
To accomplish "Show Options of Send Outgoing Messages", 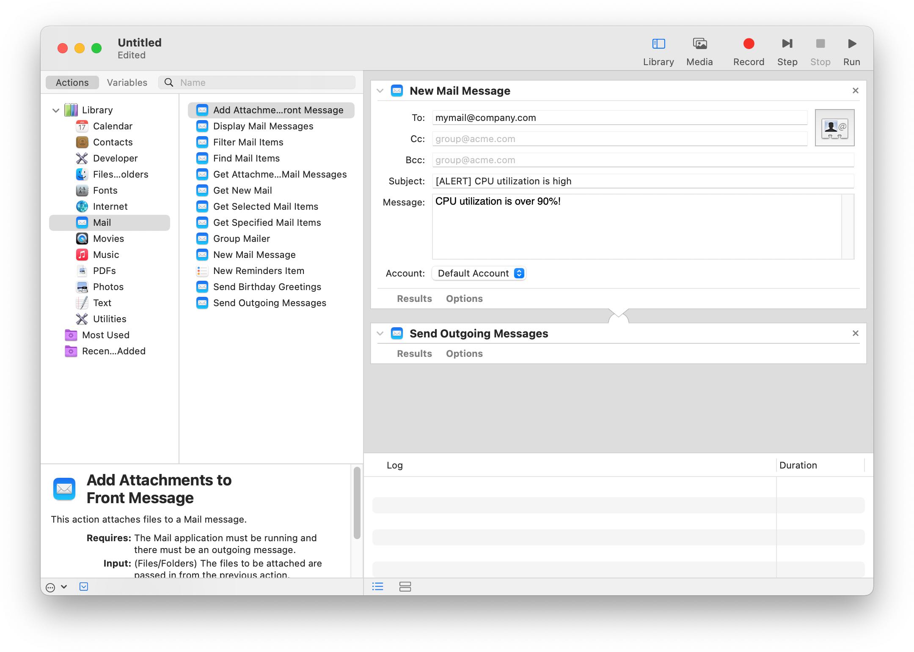I will coord(464,353).
